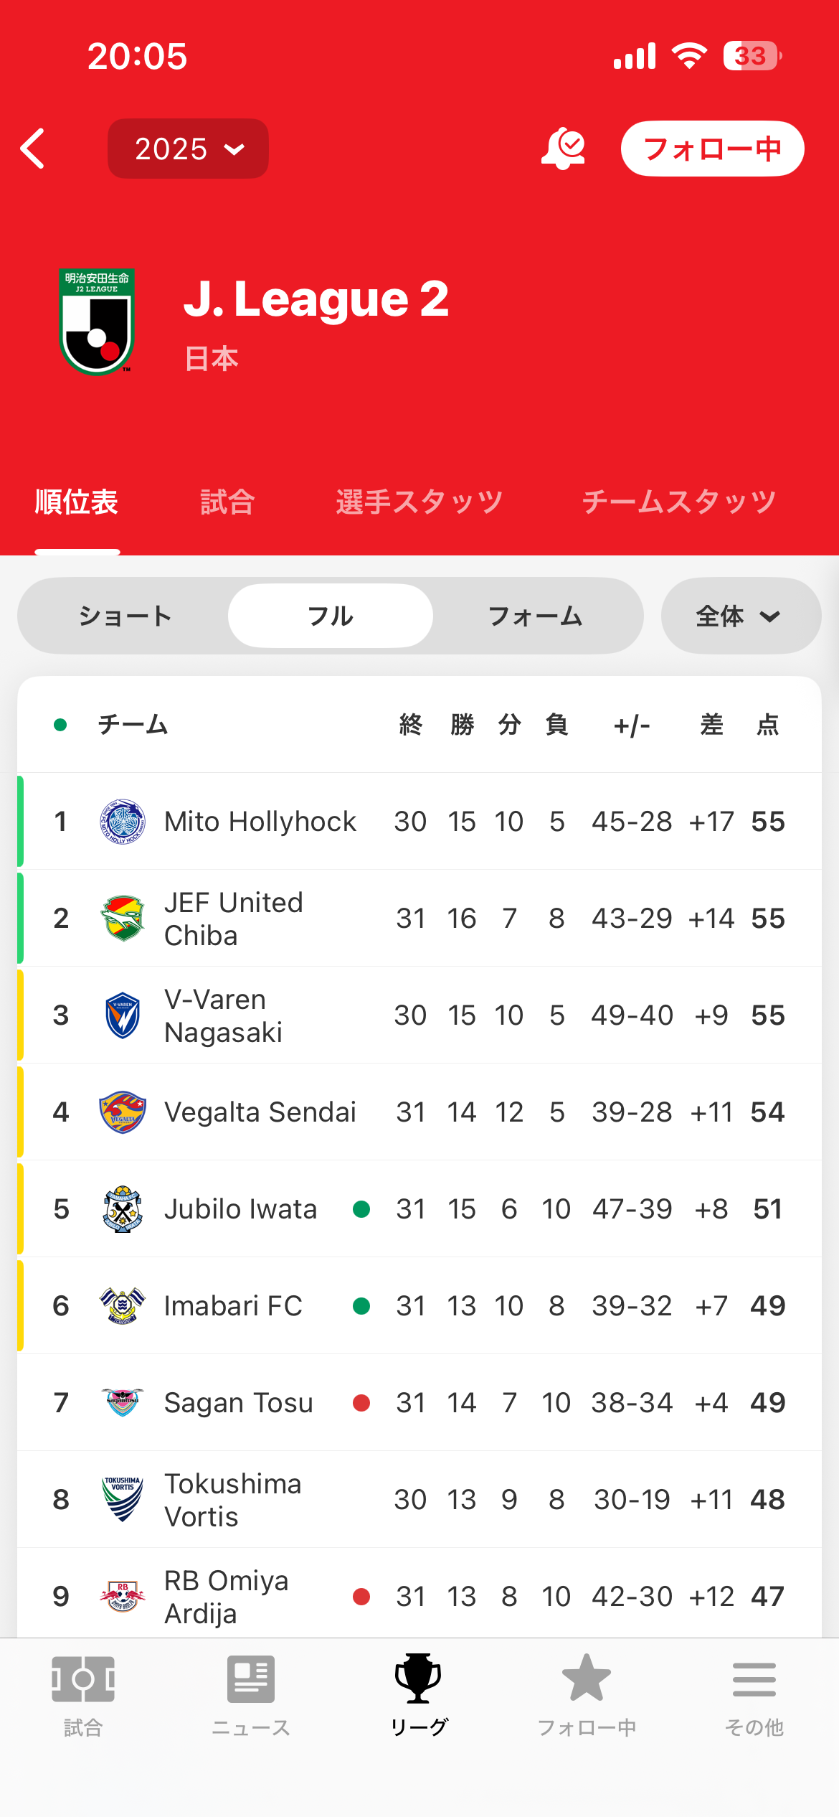This screenshot has width=839, height=1817.
Task: Toggle the フォロー中 following button
Action: click(712, 149)
